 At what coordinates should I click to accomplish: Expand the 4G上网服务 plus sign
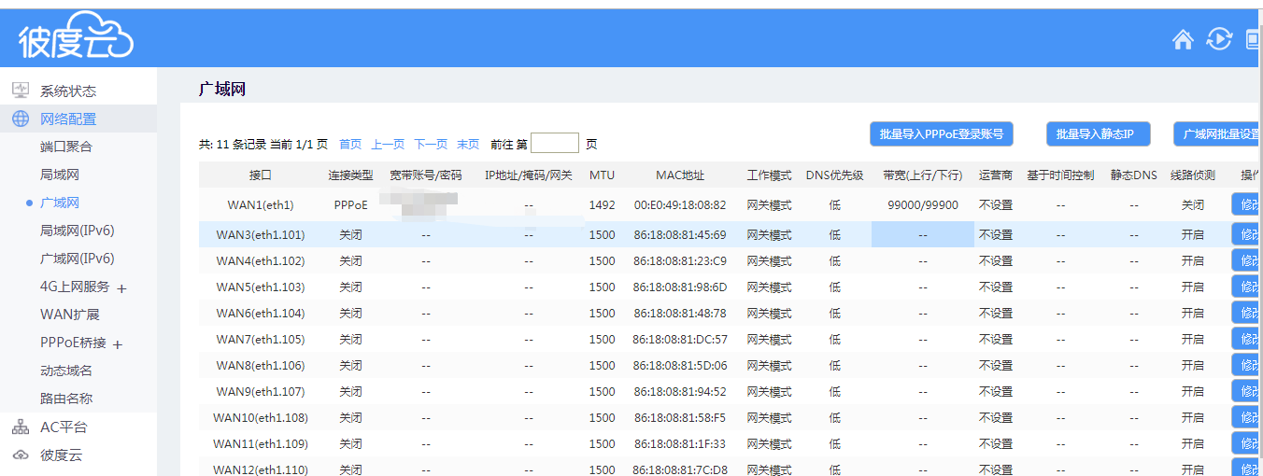click(121, 288)
